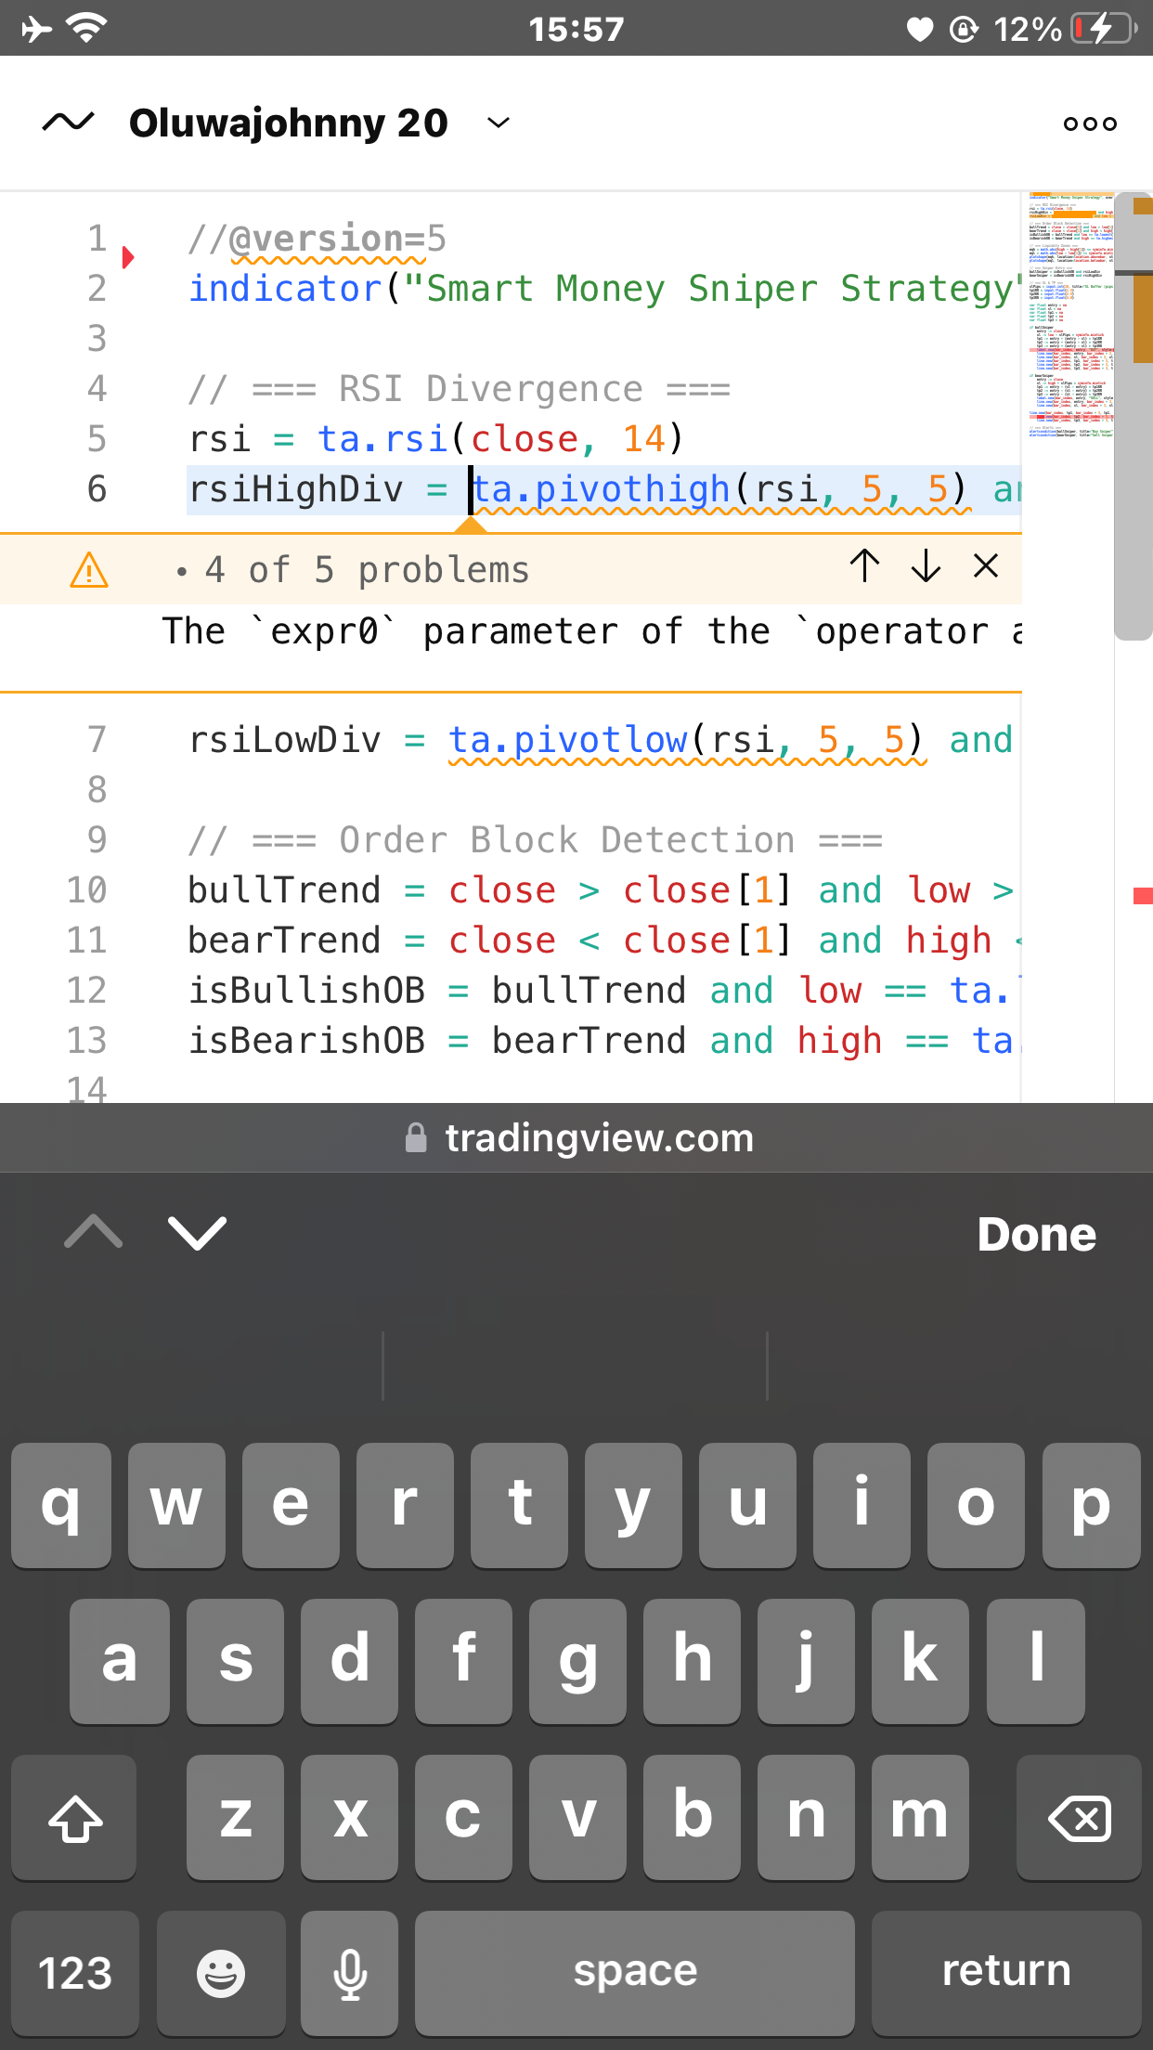Tap the 15:57 clock in status bar
Image resolution: width=1153 pixels, height=2050 pixels.
tap(576, 30)
